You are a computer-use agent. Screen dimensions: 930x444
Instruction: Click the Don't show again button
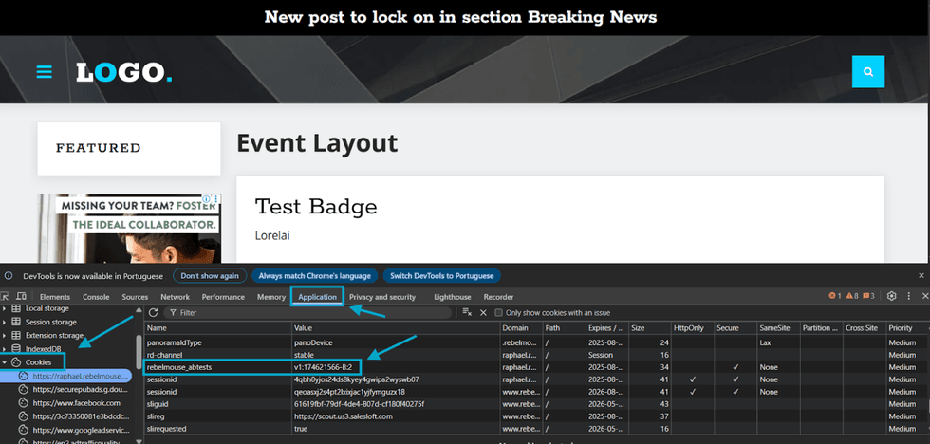(x=210, y=276)
